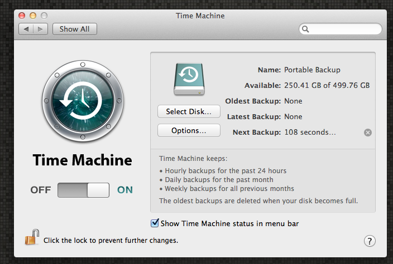This screenshot has height=264, width=393.
Task: Click the Portable Backup disk icon
Action: click(189, 79)
